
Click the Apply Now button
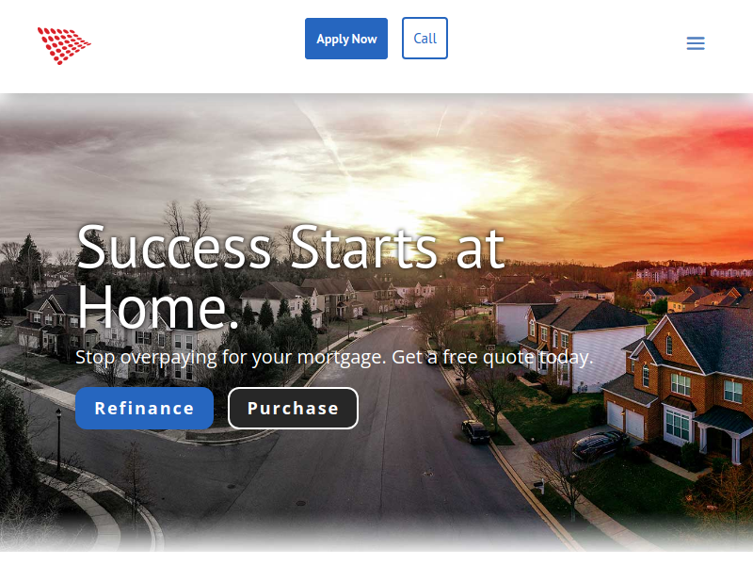346,39
